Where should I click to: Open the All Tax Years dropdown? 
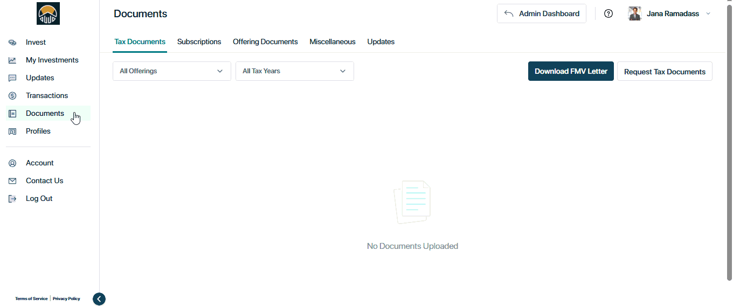coord(295,71)
